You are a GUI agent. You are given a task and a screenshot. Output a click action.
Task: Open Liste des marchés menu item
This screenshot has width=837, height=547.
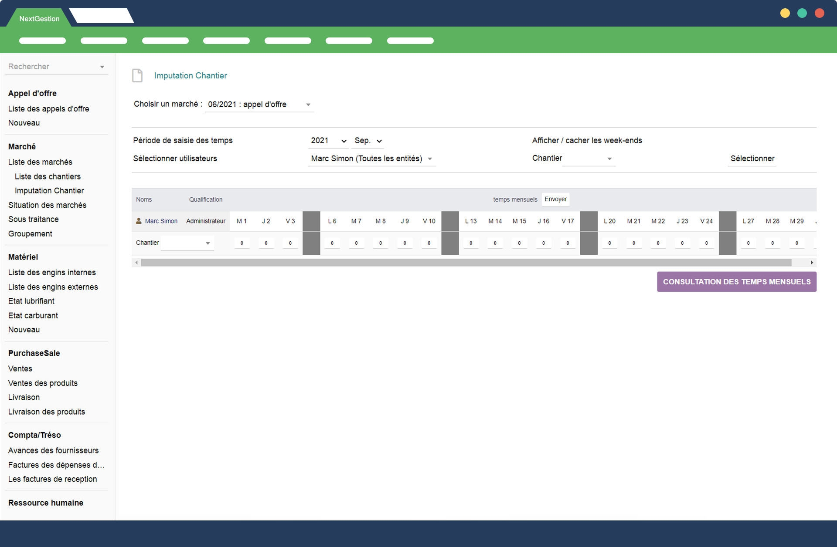pos(40,162)
